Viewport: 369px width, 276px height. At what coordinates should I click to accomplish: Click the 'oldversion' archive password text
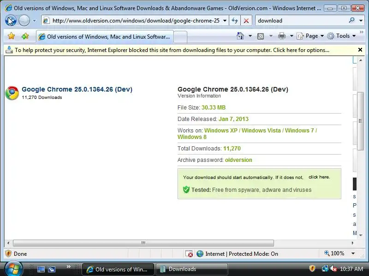pos(238,160)
